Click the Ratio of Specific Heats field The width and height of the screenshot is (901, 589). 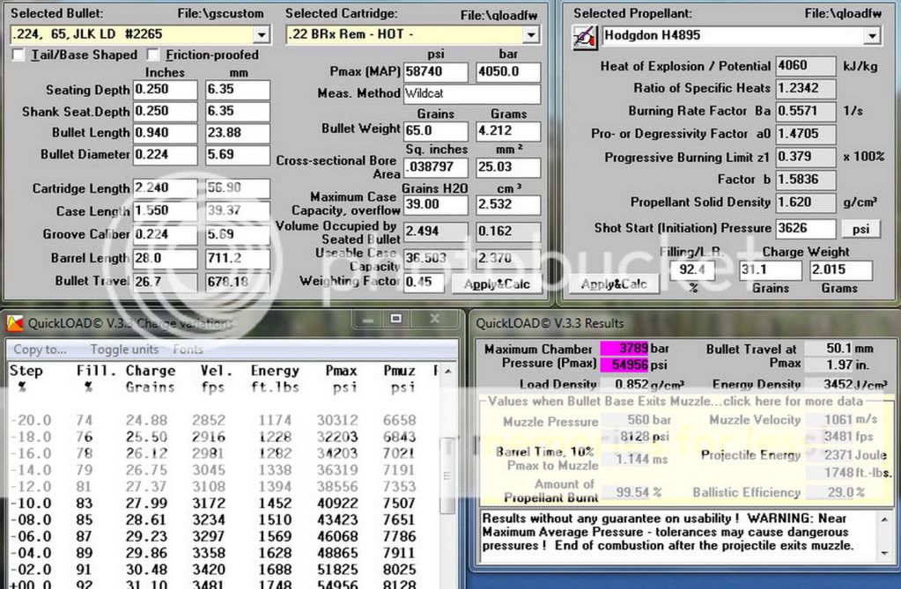[806, 89]
